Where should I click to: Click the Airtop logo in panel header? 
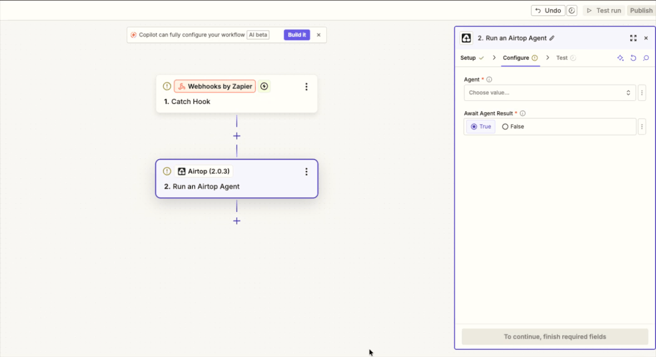[466, 38]
